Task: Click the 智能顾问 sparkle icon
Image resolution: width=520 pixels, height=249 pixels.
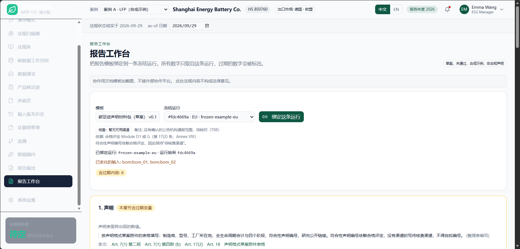Action: pyautogui.click(x=11, y=154)
